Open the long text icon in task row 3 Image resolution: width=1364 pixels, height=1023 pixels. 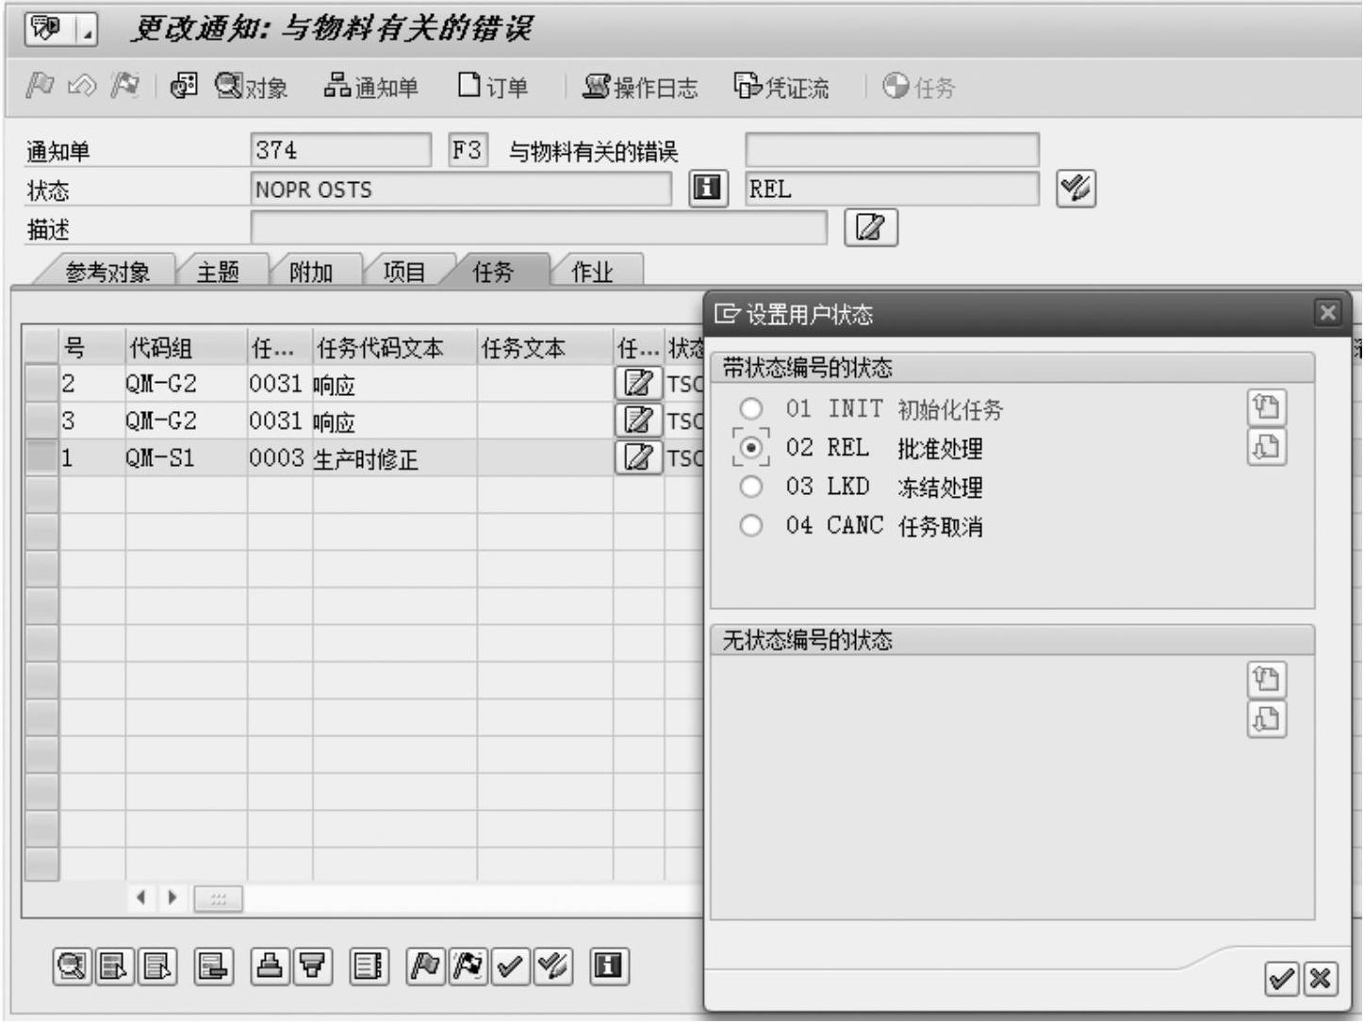[x=638, y=420]
